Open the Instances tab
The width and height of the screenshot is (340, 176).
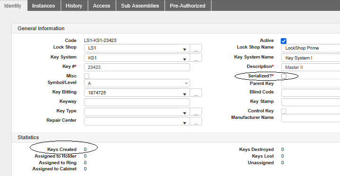[44, 6]
